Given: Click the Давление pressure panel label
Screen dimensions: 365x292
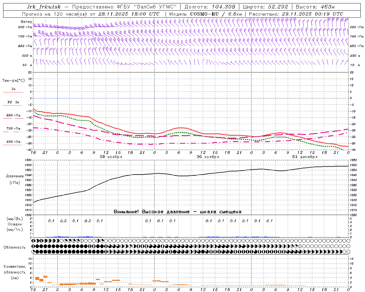Looking at the screenshot, I should (x=15, y=176).
